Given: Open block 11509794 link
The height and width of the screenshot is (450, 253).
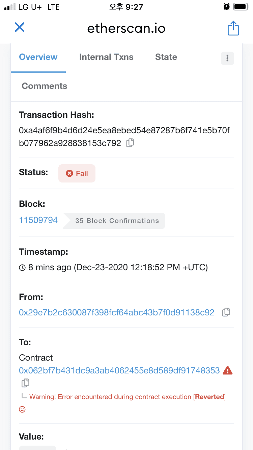Looking at the screenshot, I should [38, 220].
